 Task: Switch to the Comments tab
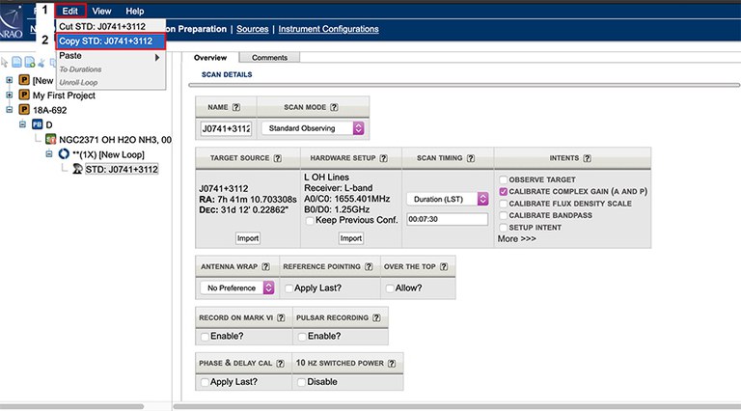pyautogui.click(x=269, y=58)
